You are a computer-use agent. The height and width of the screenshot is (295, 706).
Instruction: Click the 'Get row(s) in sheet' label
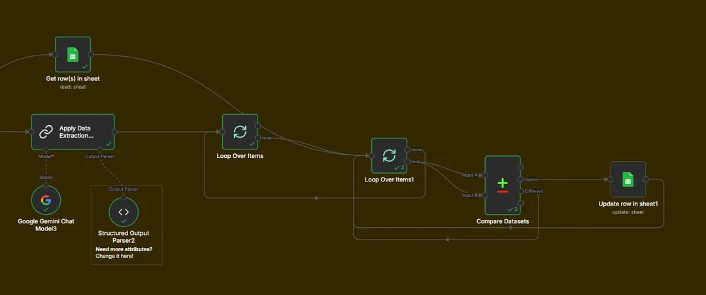[x=73, y=79]
